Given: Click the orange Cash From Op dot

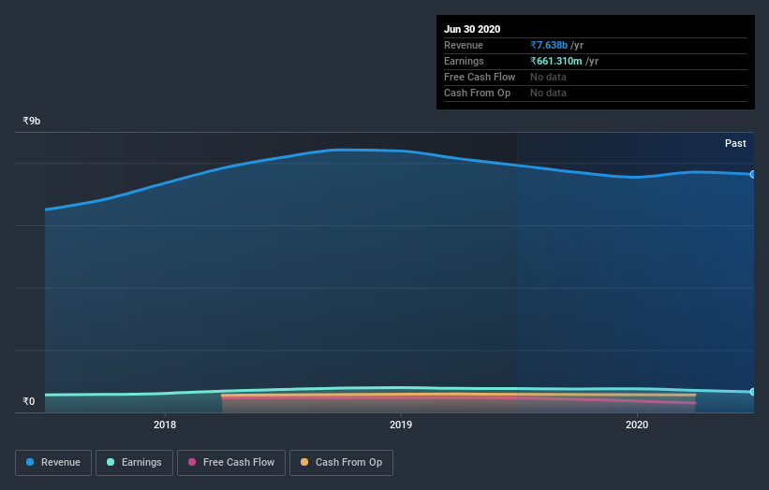Looking at the screenshot, I should click(304, 462).
